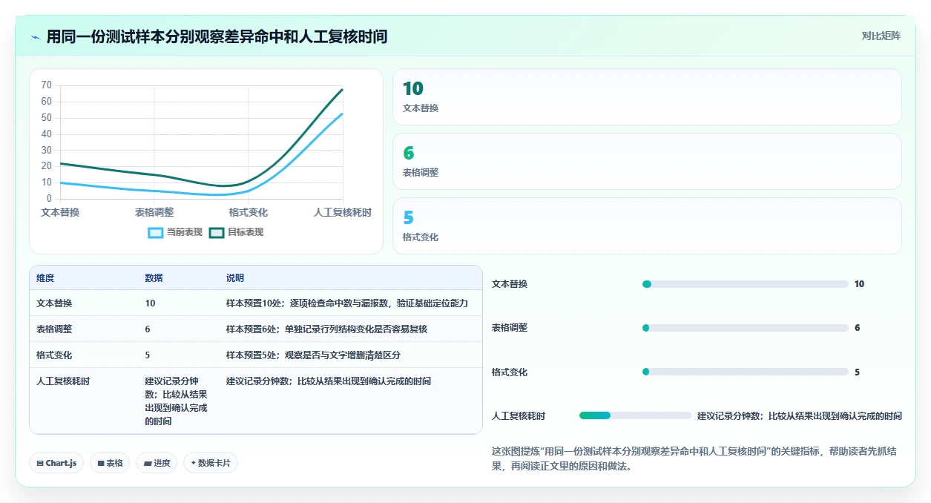This screenshot has width=931, height=503.
Task: Click table value 10 in 文本替换 row
Action: click(x=151, y=303)
